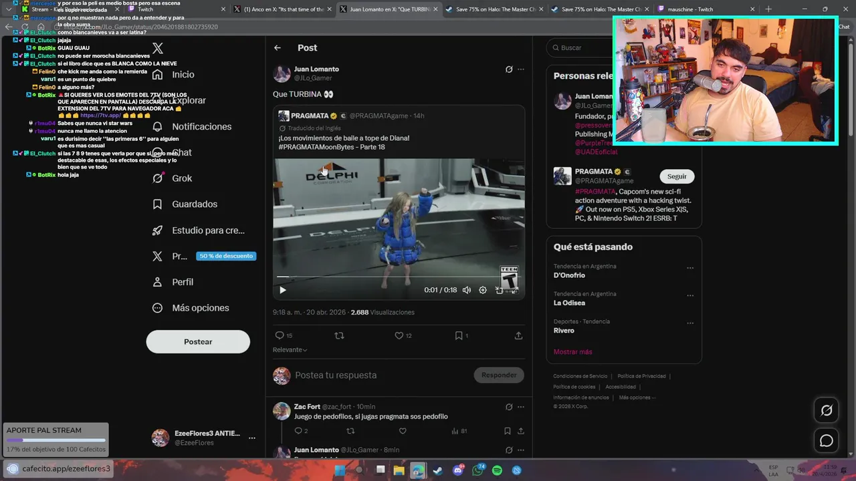Play the PRAGMATA video
The image size is (856, 481).
283,290
